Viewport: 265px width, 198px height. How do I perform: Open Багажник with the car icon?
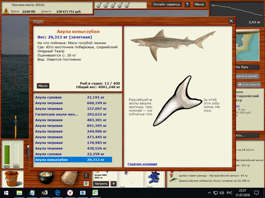pos(249,84)
